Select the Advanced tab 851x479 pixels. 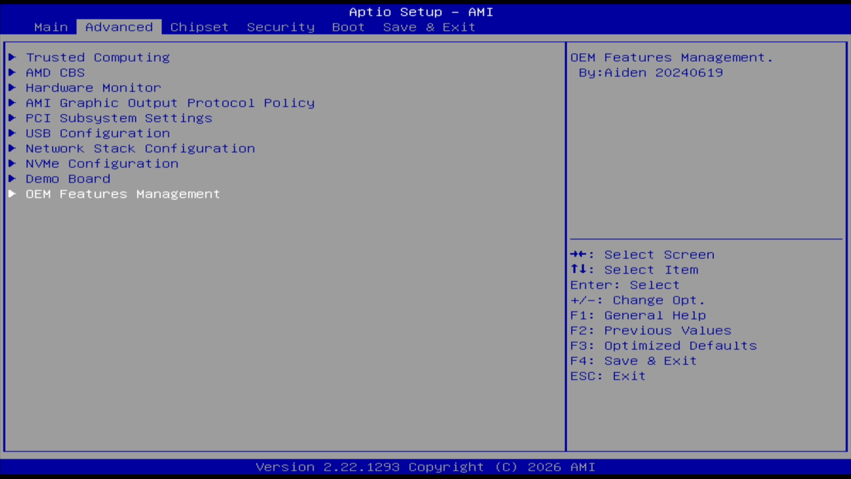coord(119,27)
